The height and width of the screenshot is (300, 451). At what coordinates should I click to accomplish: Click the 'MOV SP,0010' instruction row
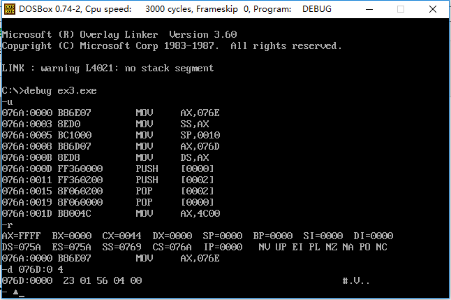[x=111, y=135]
